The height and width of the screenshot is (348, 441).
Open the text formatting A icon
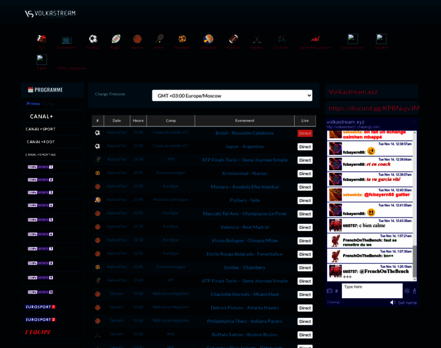(x=414, y=291)
